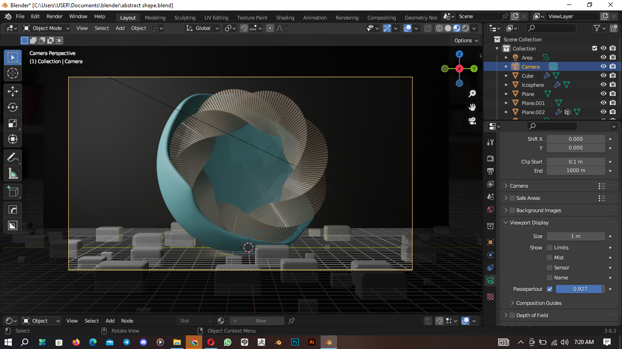Click the pan view hand icon

[472, 107]
